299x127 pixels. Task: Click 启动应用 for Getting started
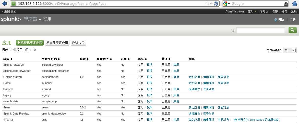[194, 77]
